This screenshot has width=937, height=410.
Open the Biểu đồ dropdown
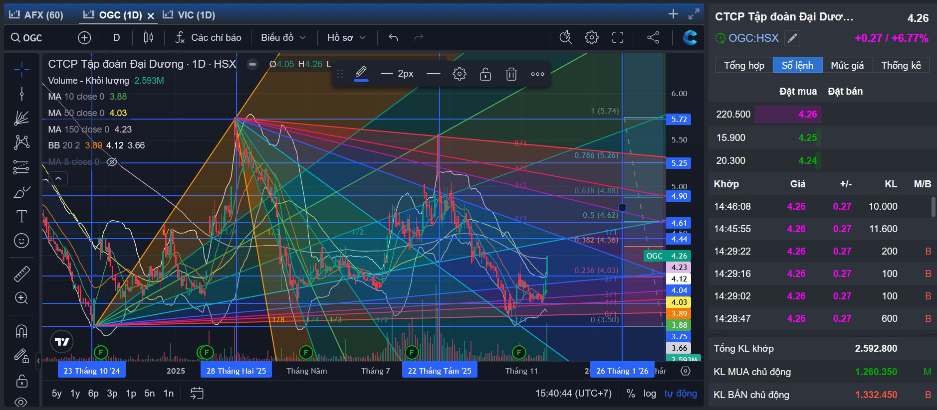pos(283,38)
